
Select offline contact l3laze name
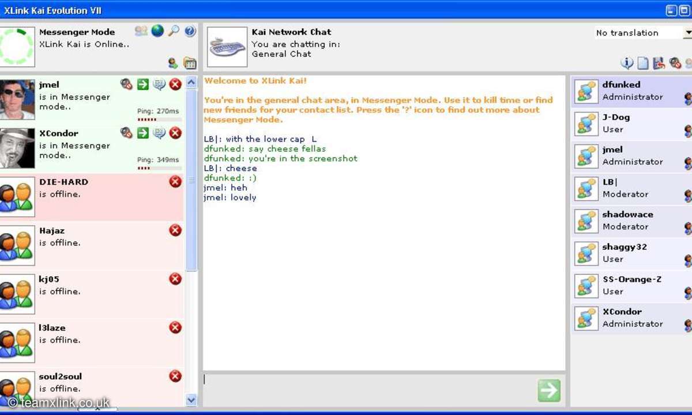(52, 327)
